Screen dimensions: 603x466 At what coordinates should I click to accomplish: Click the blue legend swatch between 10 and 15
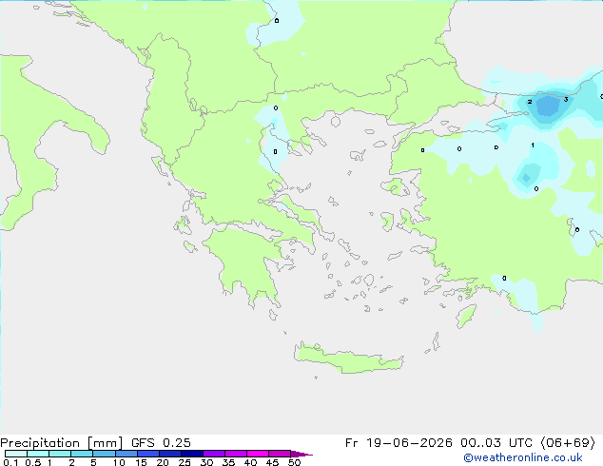(x=126, y=454)
